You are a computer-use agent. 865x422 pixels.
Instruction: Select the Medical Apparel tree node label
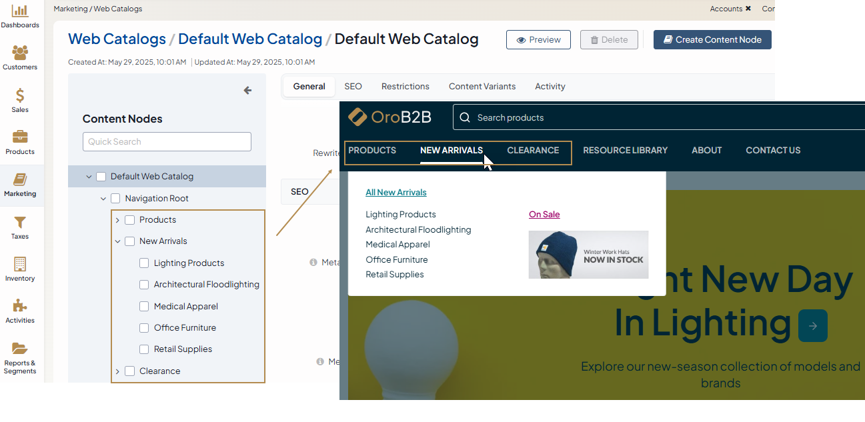[x=186, y=307]
